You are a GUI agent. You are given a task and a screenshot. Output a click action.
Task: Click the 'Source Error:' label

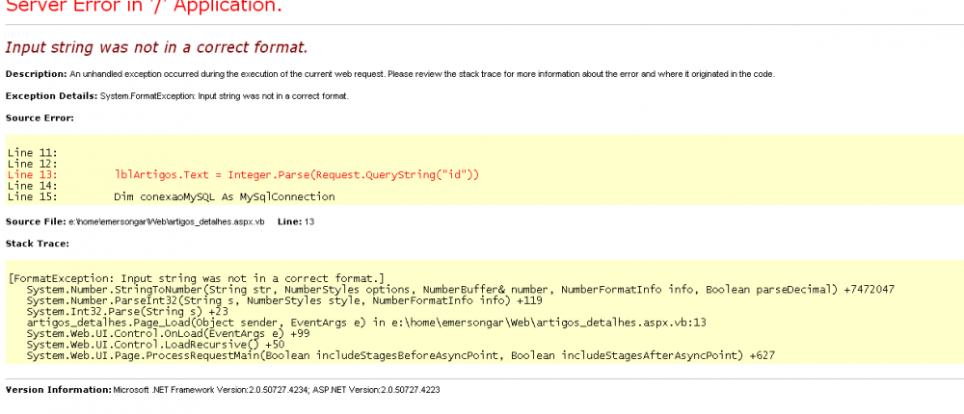(x=40, y=117)
